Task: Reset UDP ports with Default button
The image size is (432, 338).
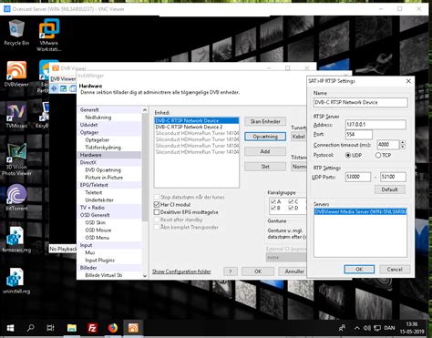Action: 389,189
